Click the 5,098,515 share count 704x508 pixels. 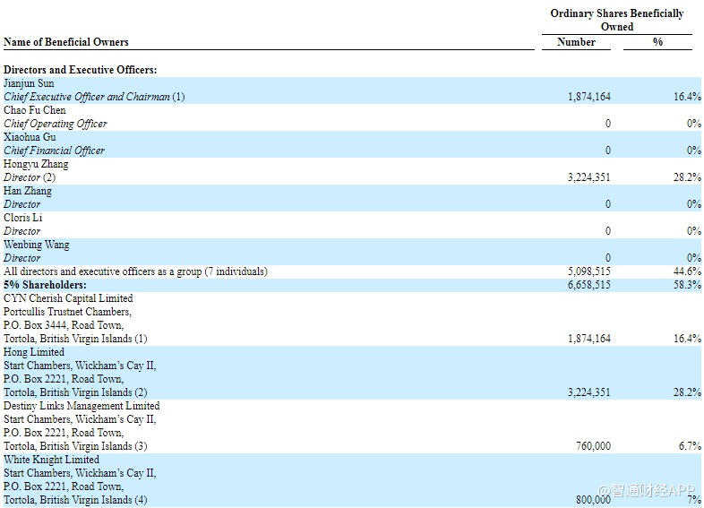(x=588, y=271)
